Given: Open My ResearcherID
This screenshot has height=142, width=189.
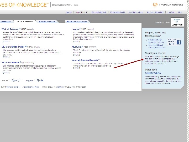Looking at the screenshot, I should pyautogui.click(x=118, y=12).
